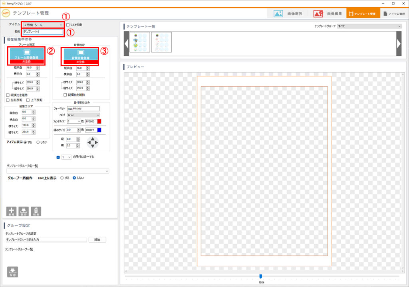The width and height of the screenshot is (409, 287).
Task: Open the アイテム dropdown showing 2号機 シール
Action: (x=43, y=25)
